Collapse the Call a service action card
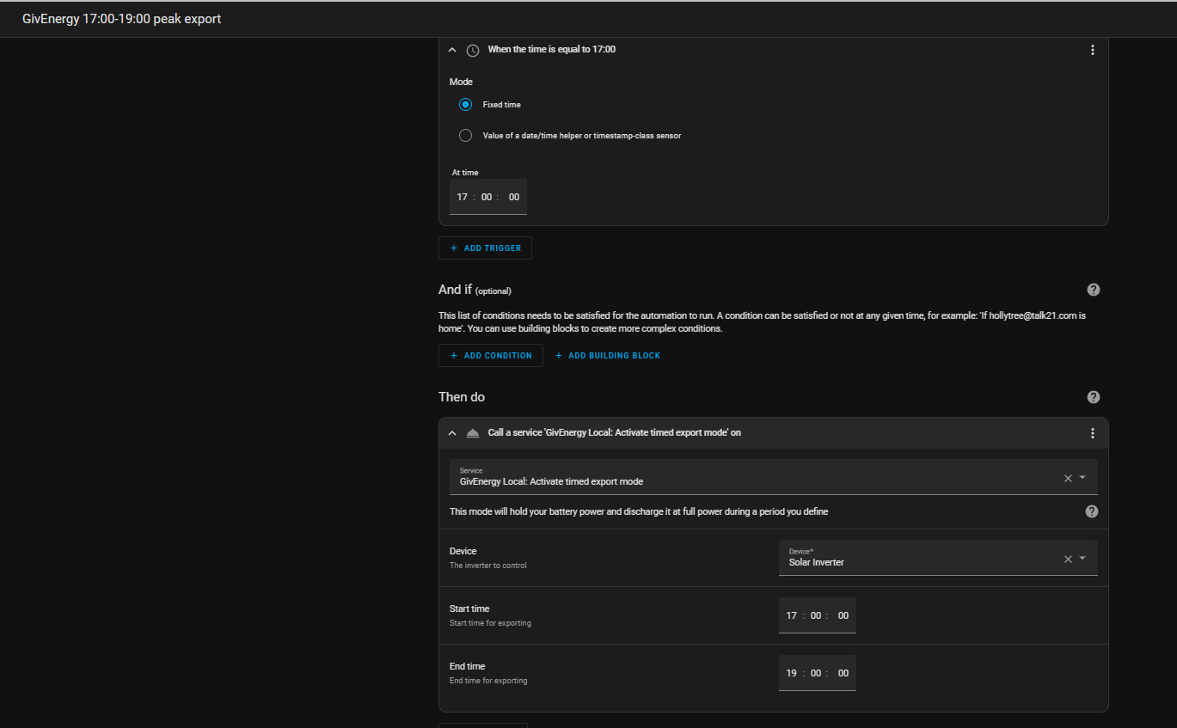The width and height of the screenshot is (1177, 728). 452,433
